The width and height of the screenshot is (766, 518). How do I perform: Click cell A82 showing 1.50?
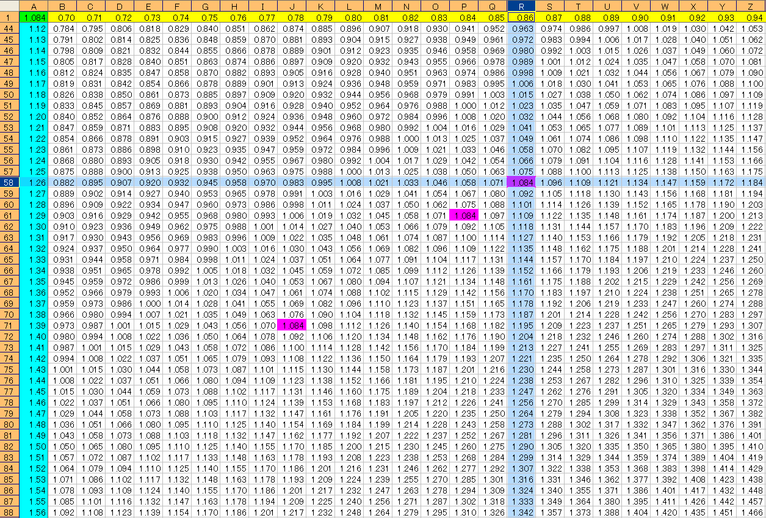tap(34, 447)
